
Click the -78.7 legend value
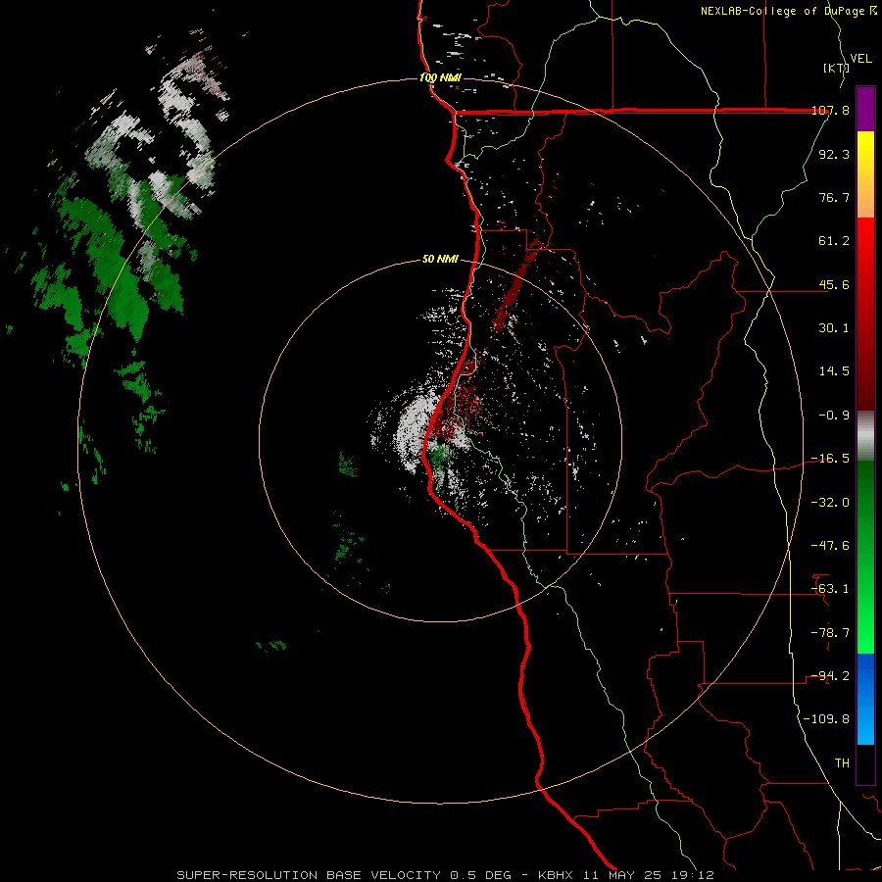[830, 633]
